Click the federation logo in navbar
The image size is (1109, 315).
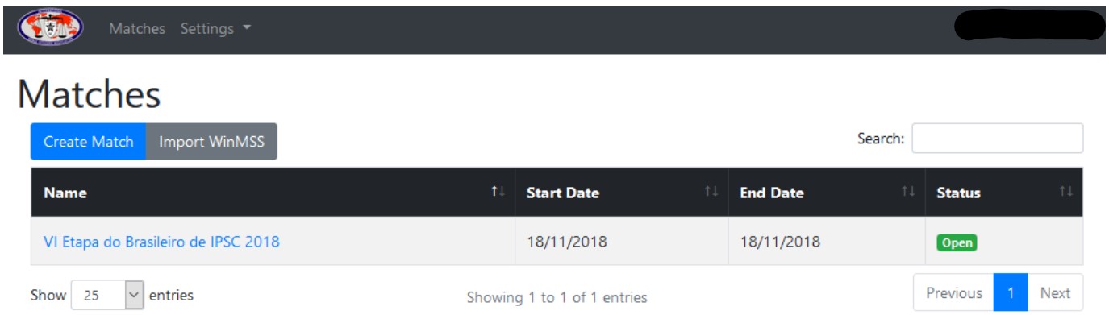click(50, 29)
